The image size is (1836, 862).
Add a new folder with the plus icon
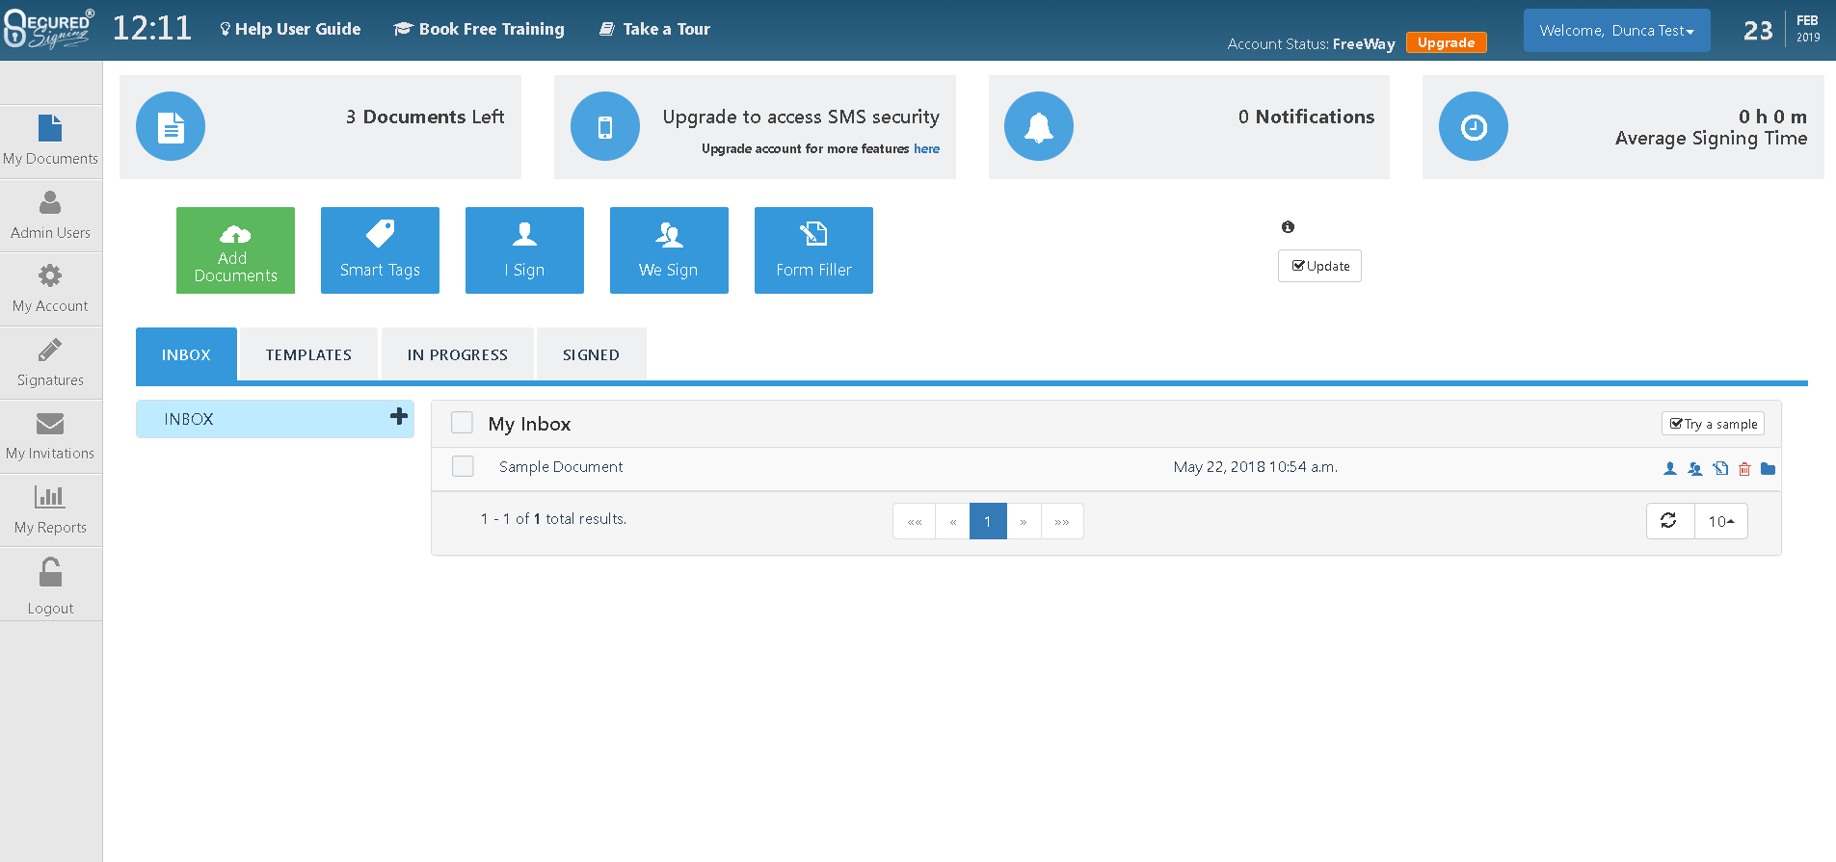coord(399,416)
